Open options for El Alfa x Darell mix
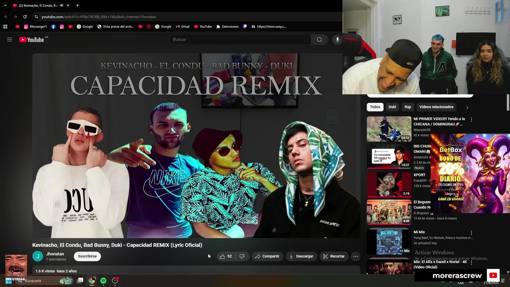The height and width of the screenshot is (287, 510). click(x=471, y=263)
